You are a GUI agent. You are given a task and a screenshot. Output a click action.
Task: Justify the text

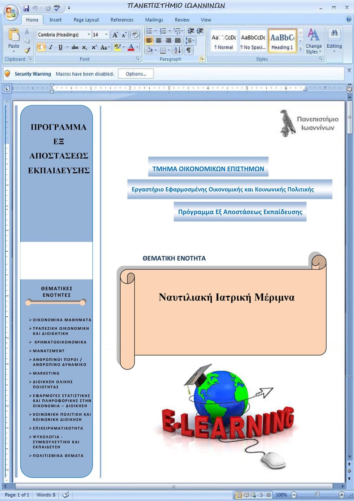click(x=178, y=41)
